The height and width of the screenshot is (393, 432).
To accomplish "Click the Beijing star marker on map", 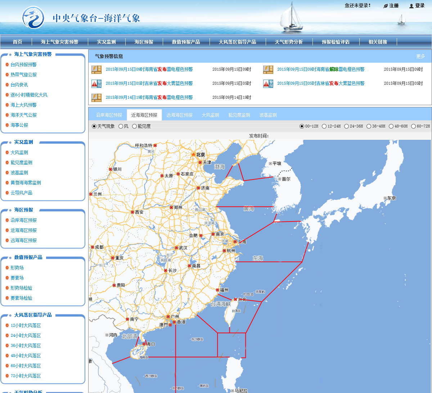I will coord(193,155).
